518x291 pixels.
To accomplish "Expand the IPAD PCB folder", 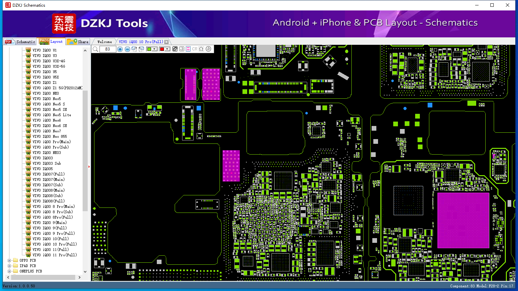I will (9, 266).
